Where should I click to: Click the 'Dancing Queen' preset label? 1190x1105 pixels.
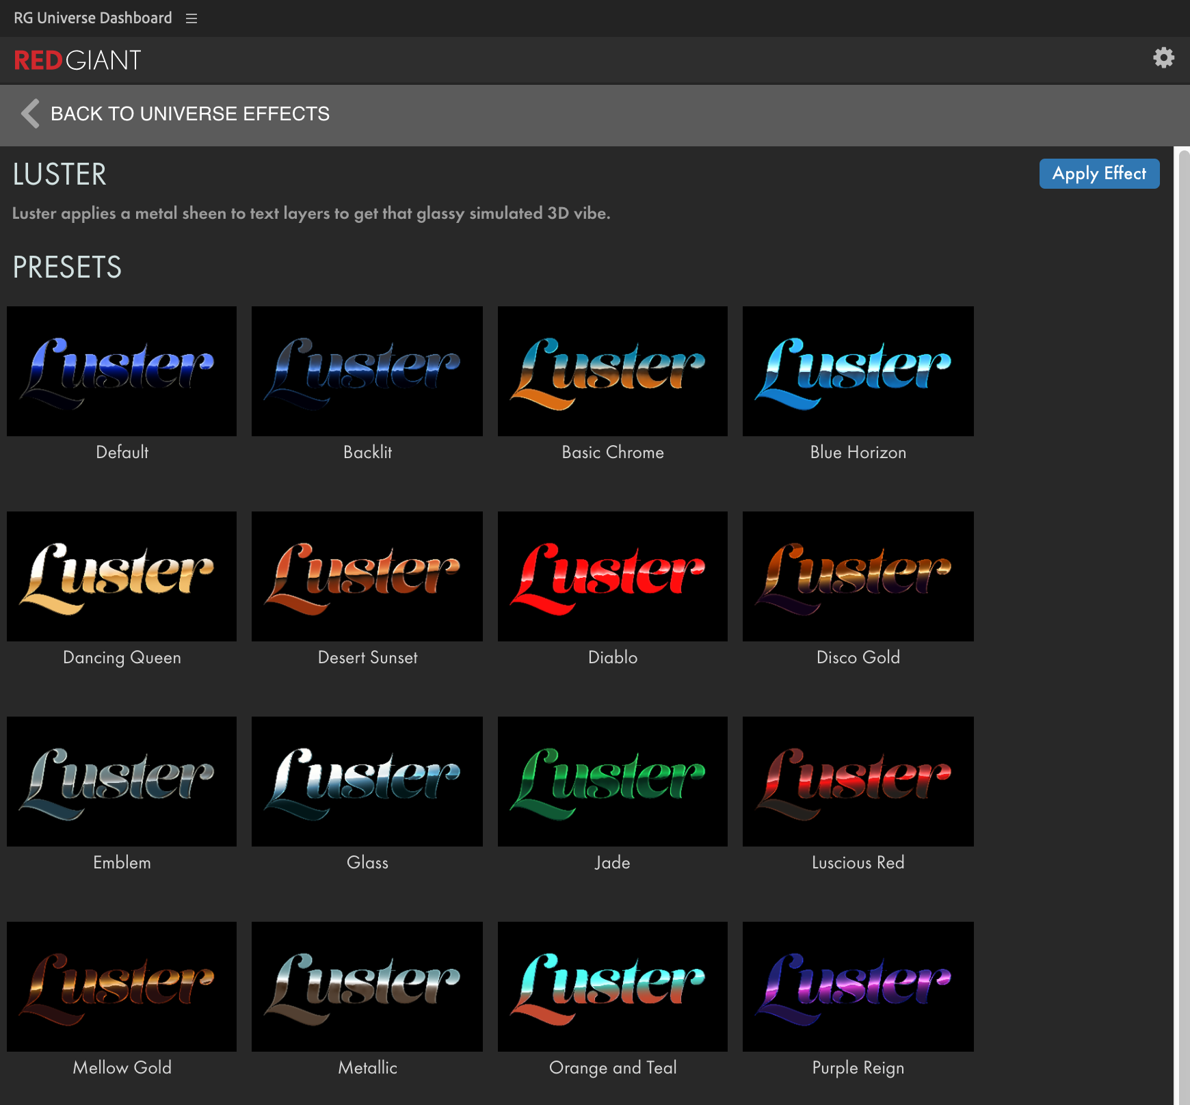(x=122, y=658)
